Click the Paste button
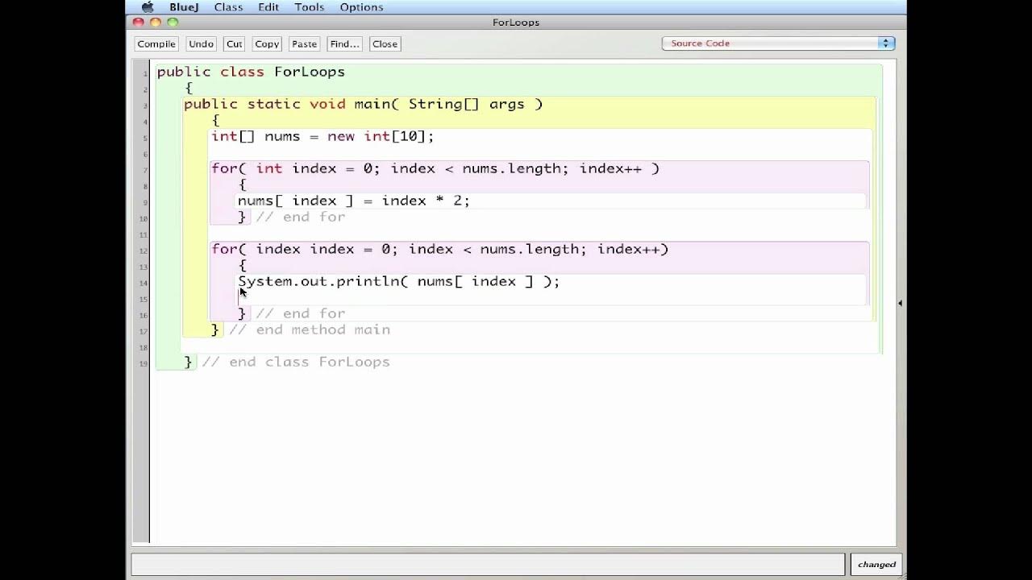The width and height of the screenshot is (1032, 580). point(304,44)
